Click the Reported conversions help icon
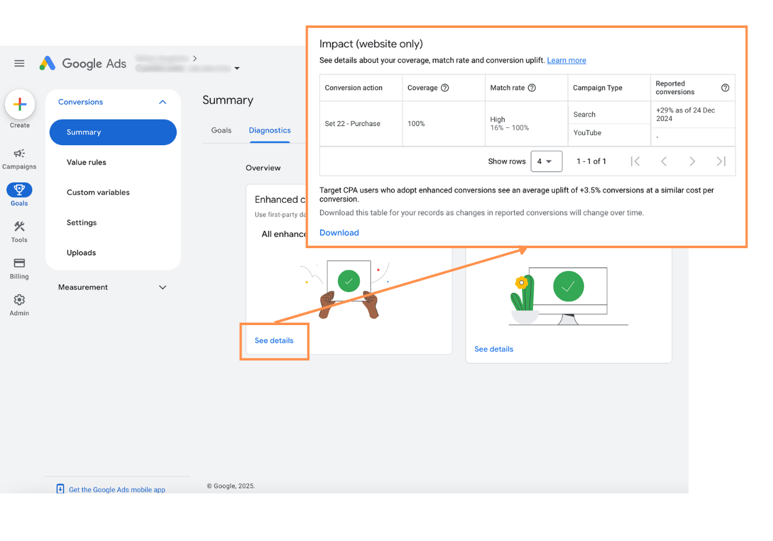 pyautogui.click(x=725, y=88)
